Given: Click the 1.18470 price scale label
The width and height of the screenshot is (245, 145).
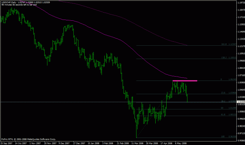Looking at the screenshot, I should point(241,10).
